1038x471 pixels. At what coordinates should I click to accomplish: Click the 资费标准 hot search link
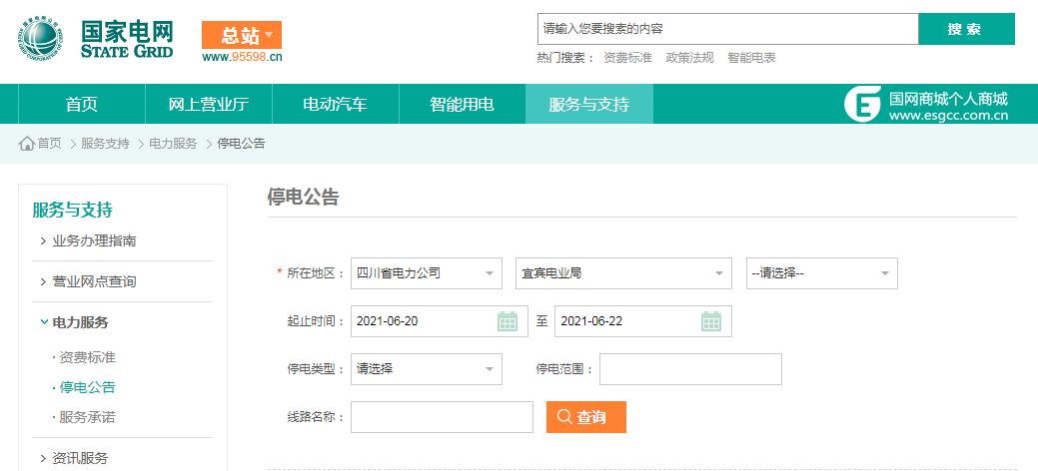click(627, 58)
